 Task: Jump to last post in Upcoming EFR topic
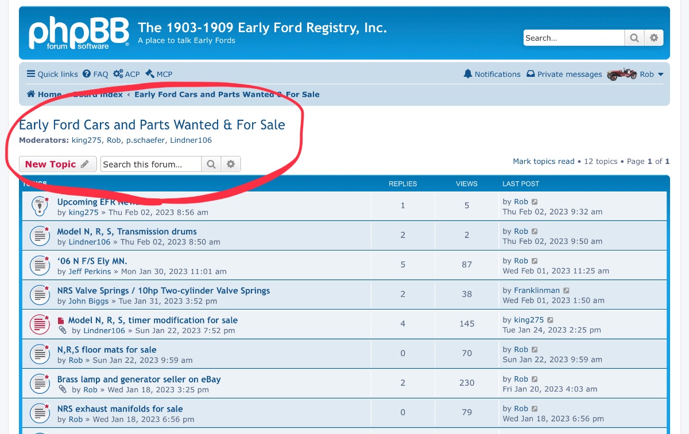coord(535,202)
